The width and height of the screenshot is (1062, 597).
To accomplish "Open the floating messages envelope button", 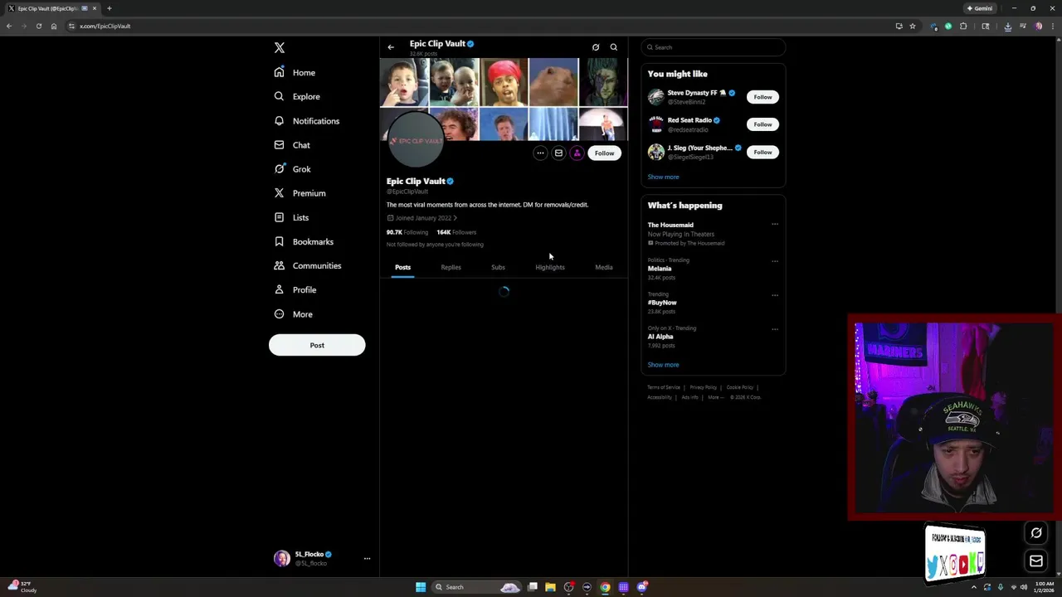I will 1036,561.
